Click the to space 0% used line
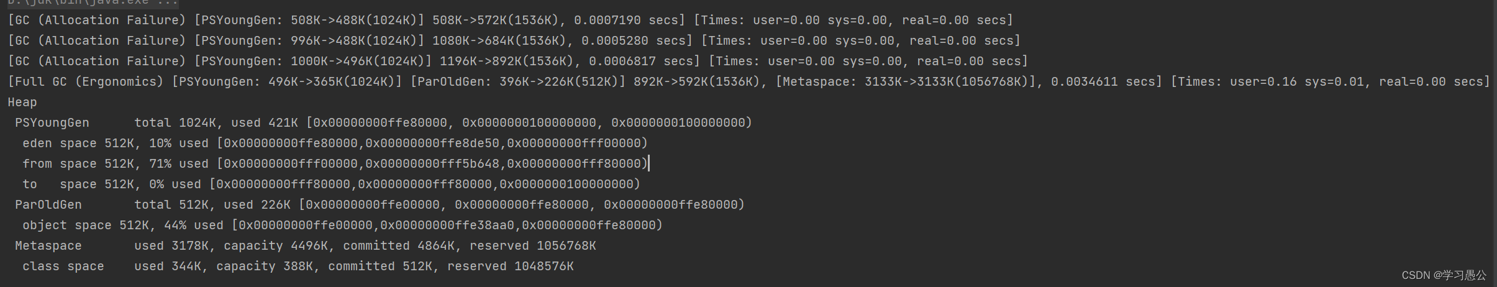 331,184
